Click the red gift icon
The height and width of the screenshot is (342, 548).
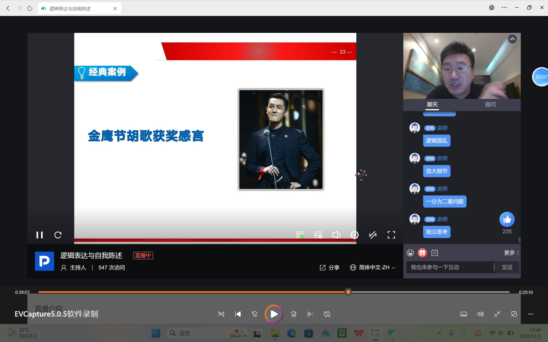pos(422,253)
